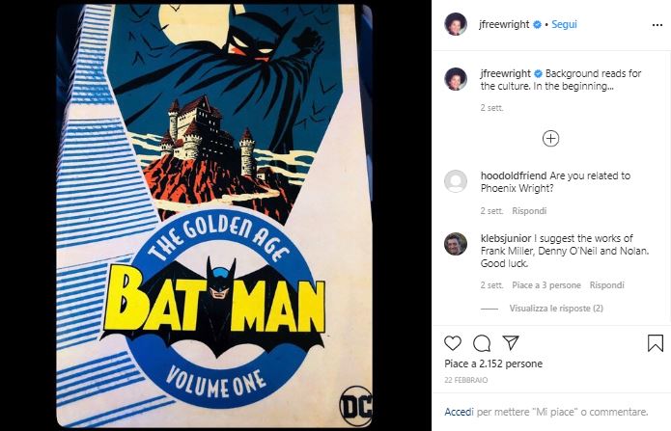The image size is (671, 431).
Task: Open hoodoldfriend username link
Action: click(514, 175)
